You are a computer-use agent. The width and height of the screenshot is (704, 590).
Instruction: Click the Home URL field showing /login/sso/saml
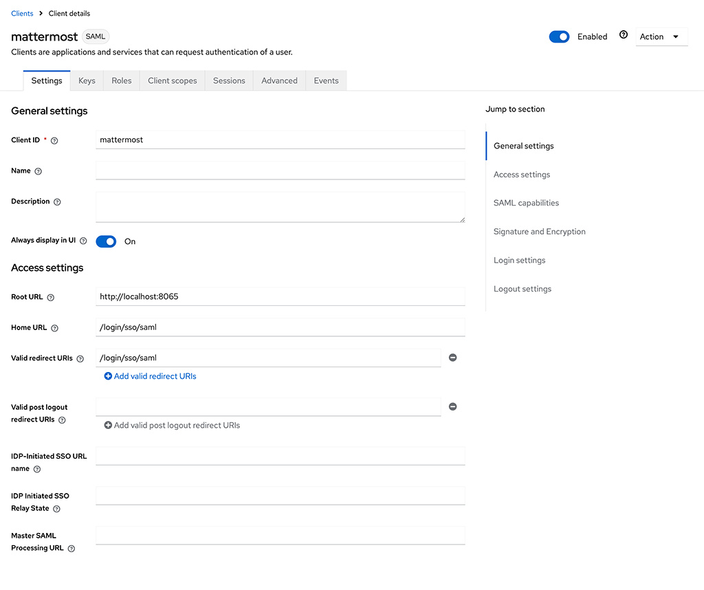pos(280,327)
